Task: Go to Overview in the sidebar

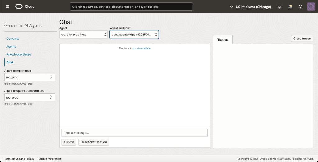Action: click(13, 39)
